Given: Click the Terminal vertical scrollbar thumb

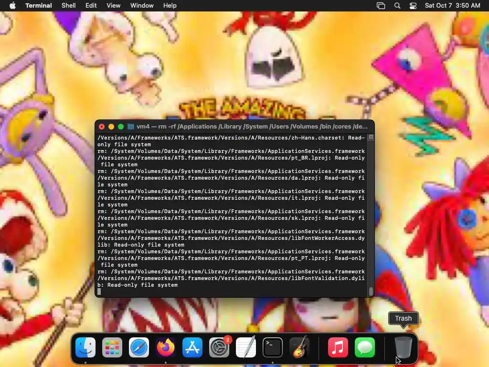Looking at the screenshot, I should pyautogui.click(x=371, y=291).
